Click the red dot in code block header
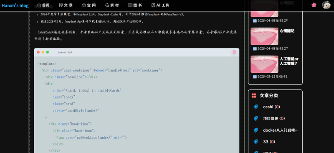This screenshot has width=334, height=153. point(38,52)
